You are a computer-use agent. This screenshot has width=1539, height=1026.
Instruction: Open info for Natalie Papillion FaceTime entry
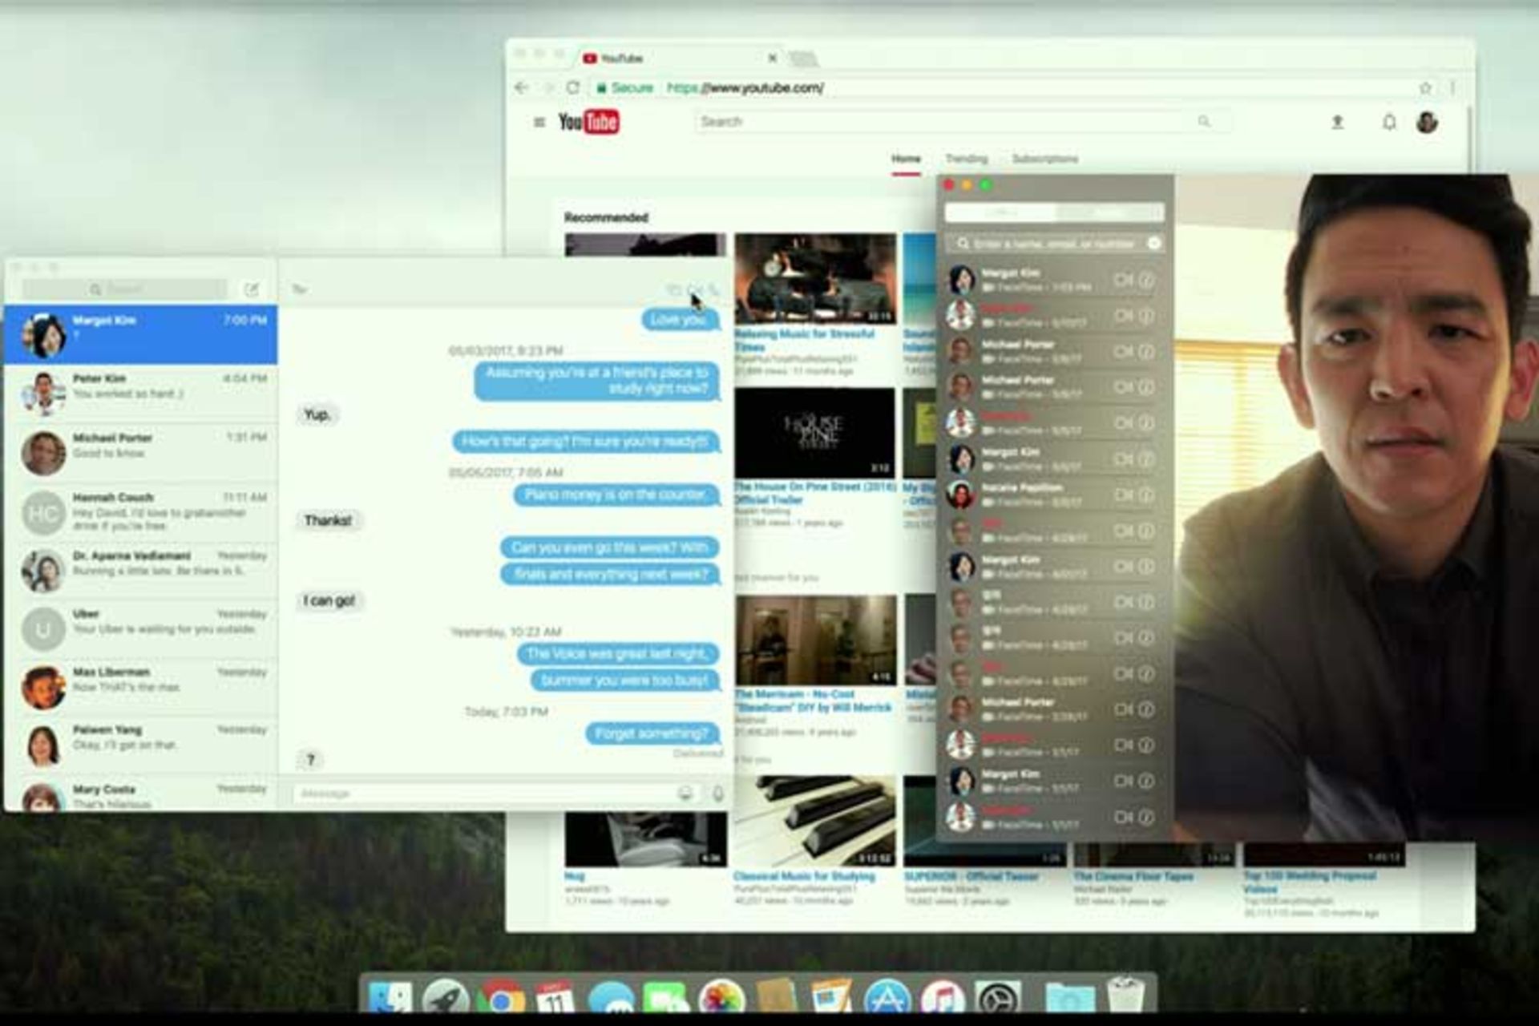click(1146, 495)
